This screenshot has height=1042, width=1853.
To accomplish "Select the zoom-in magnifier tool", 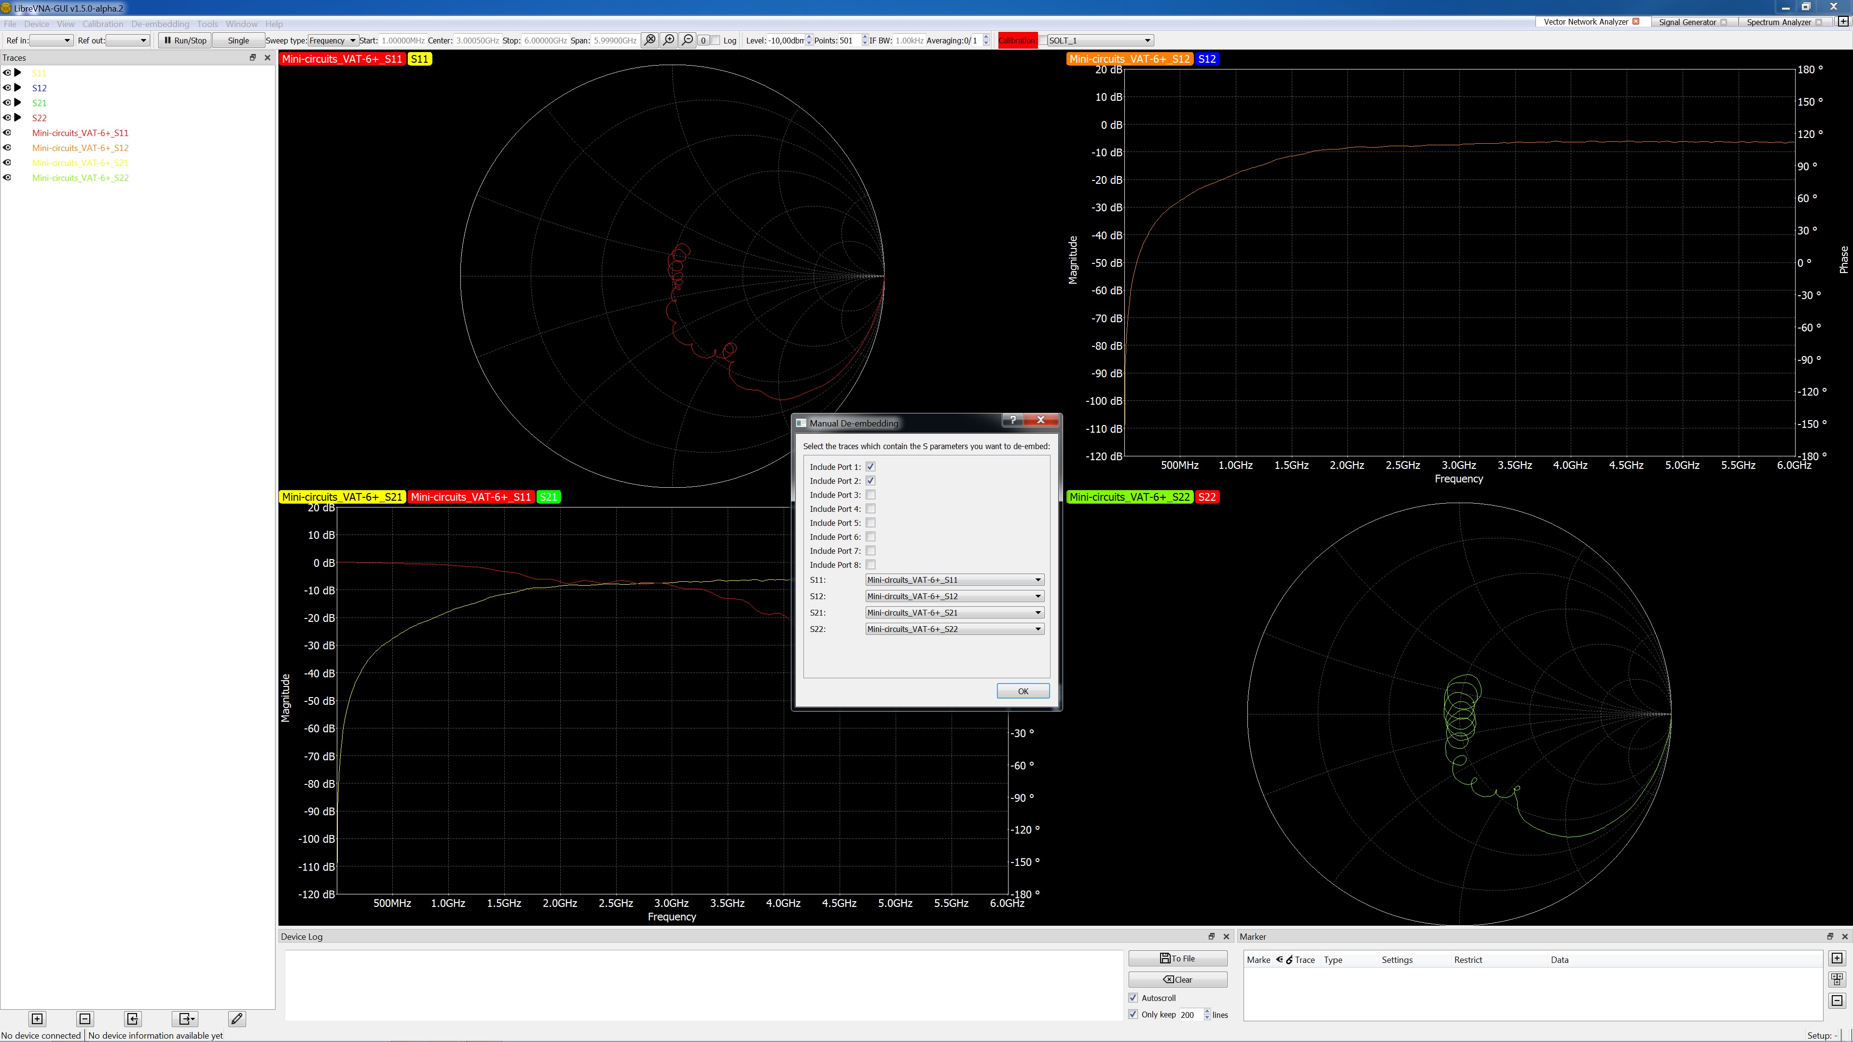I will [x=668, y=40].
